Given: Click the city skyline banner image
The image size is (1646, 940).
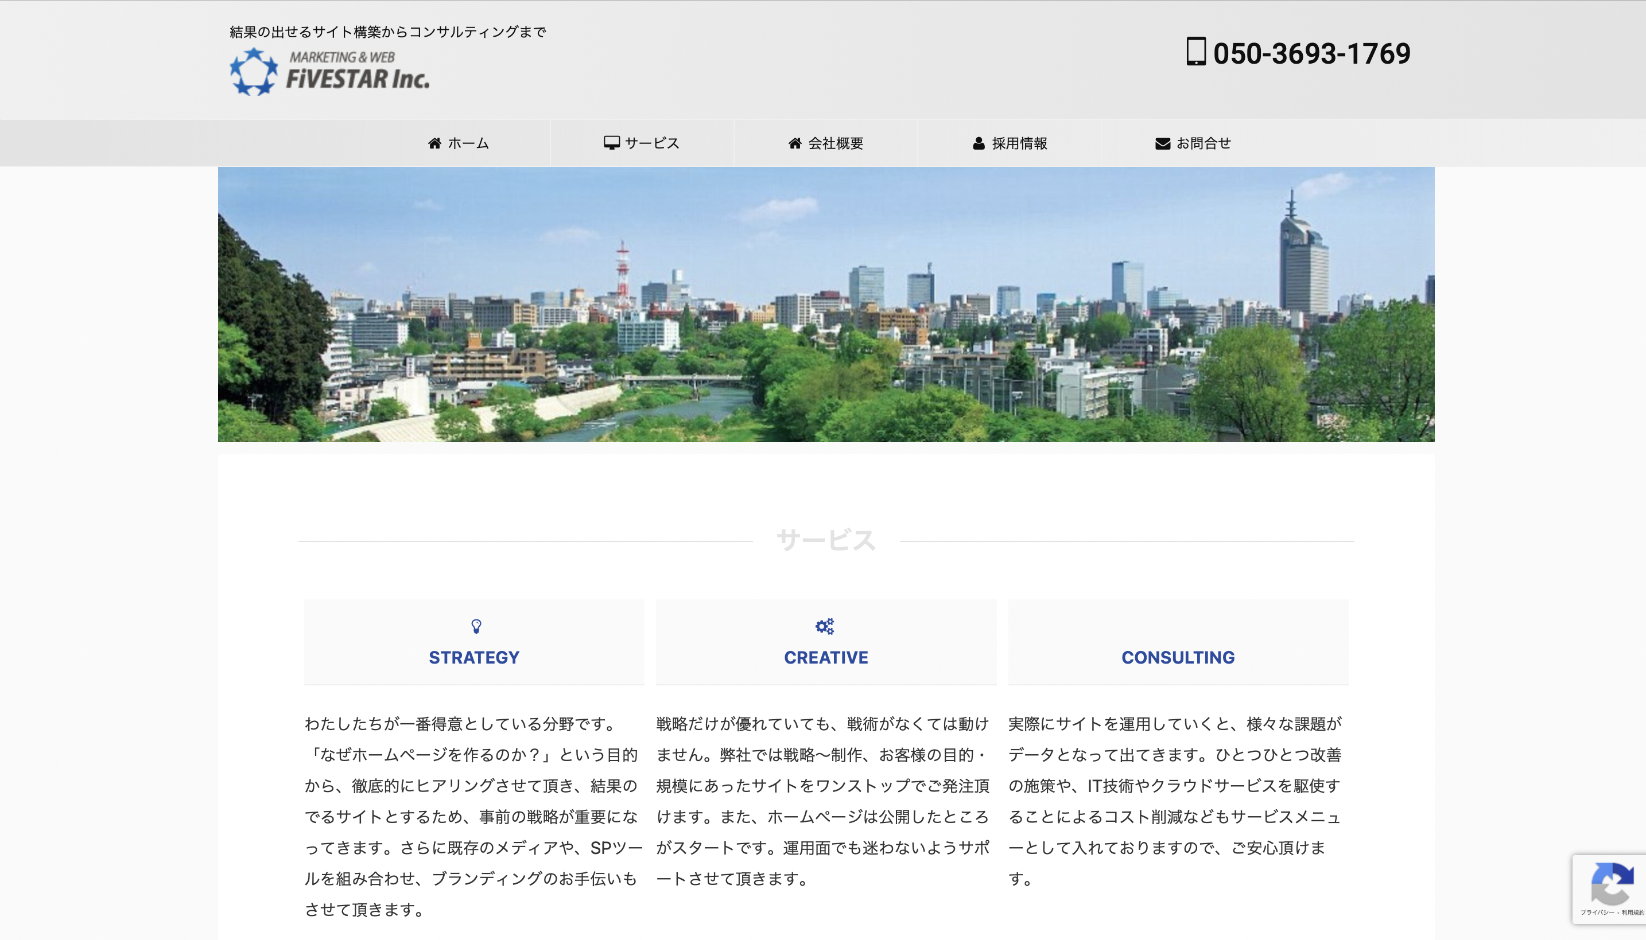Looking at the screenshot, I should point(826,304).
